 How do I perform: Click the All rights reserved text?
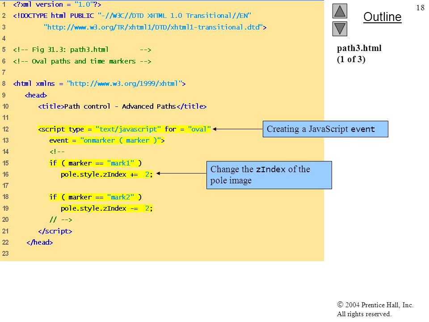(x=364, y=314)
